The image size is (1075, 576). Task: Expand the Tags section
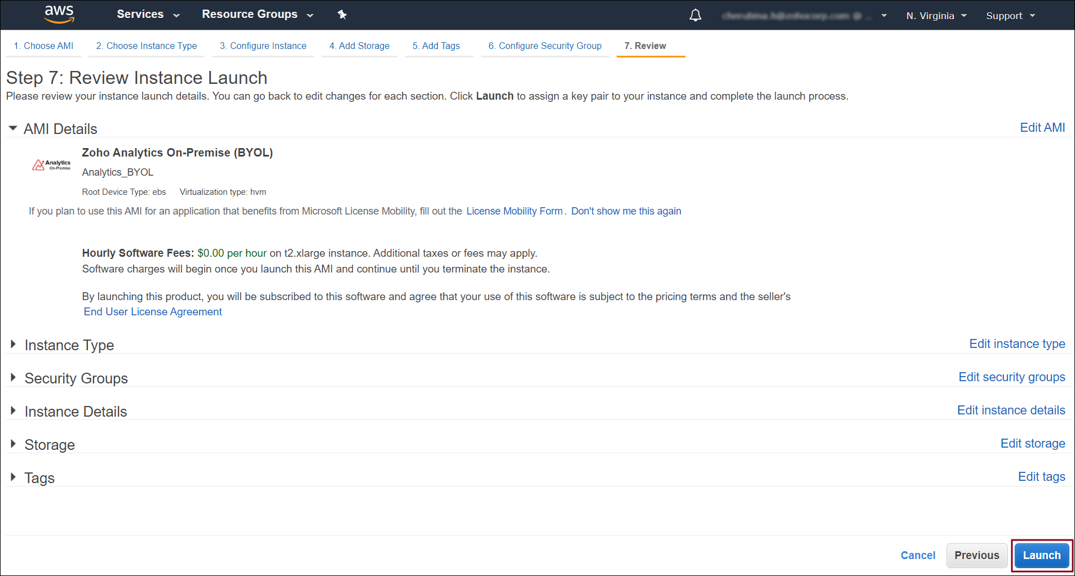[13, 477]
